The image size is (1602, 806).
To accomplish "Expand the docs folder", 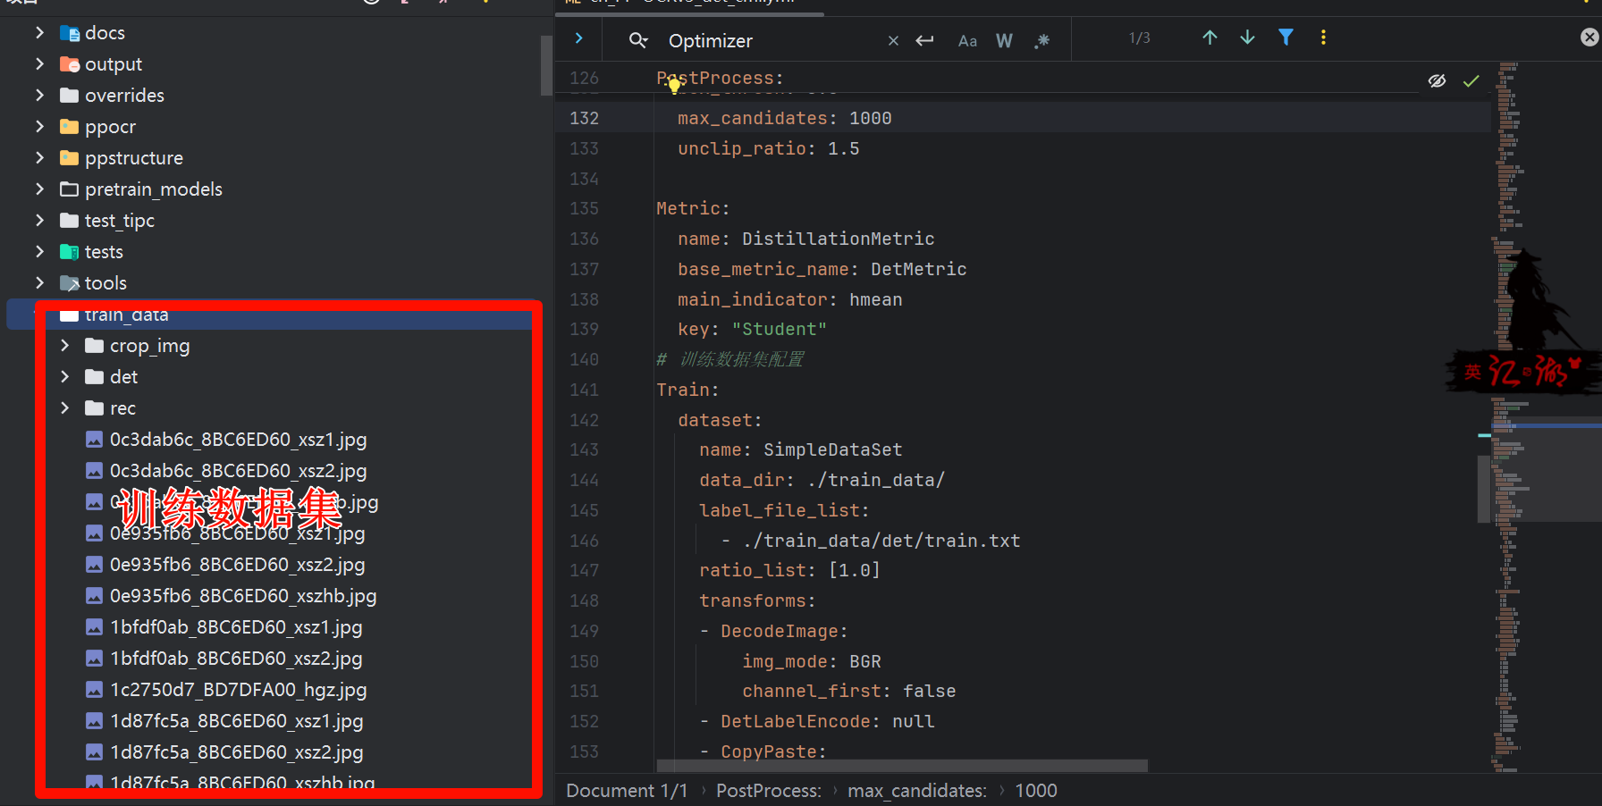I will point(39,33).
